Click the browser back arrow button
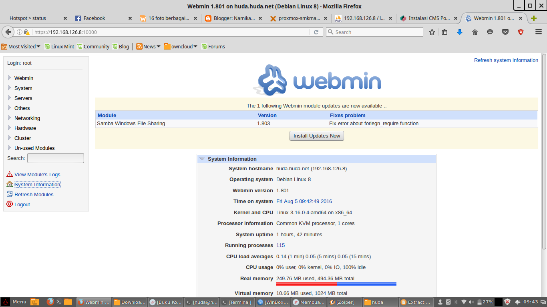Screen dimensions: 547x307 (8, 32)
